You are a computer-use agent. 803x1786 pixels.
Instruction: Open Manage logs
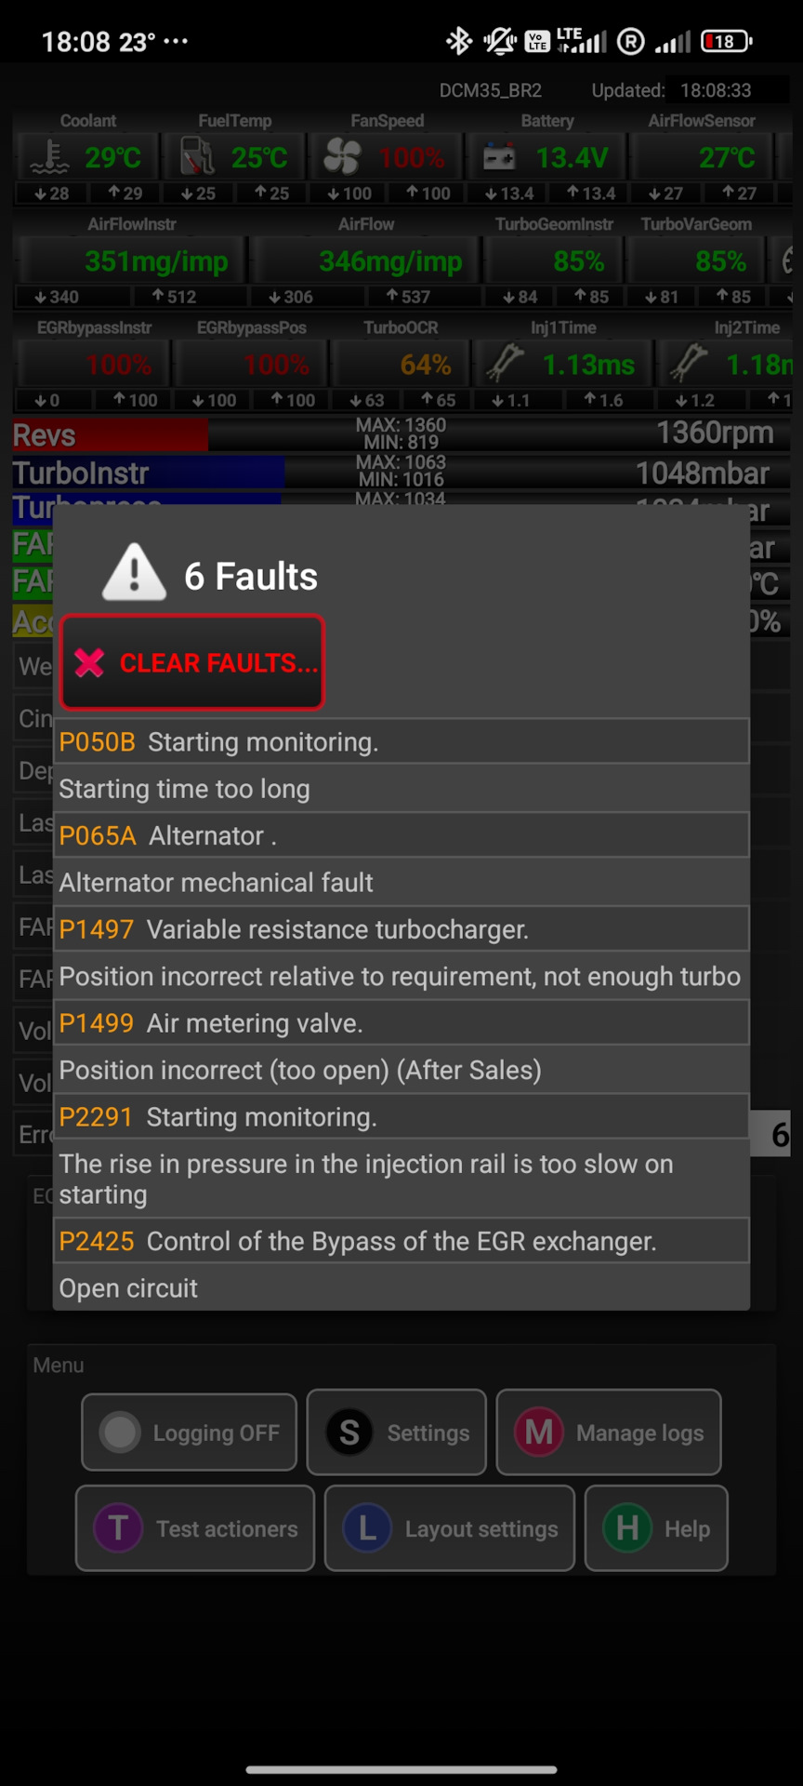point(609,1433)
